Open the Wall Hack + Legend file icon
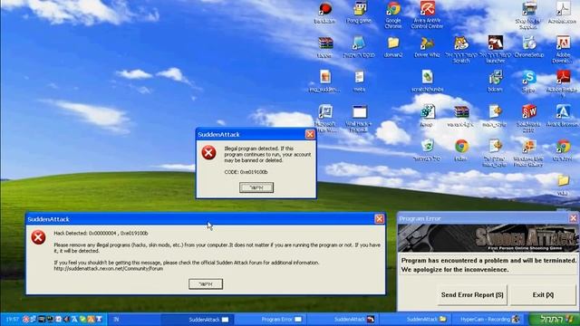 [359, 119]
